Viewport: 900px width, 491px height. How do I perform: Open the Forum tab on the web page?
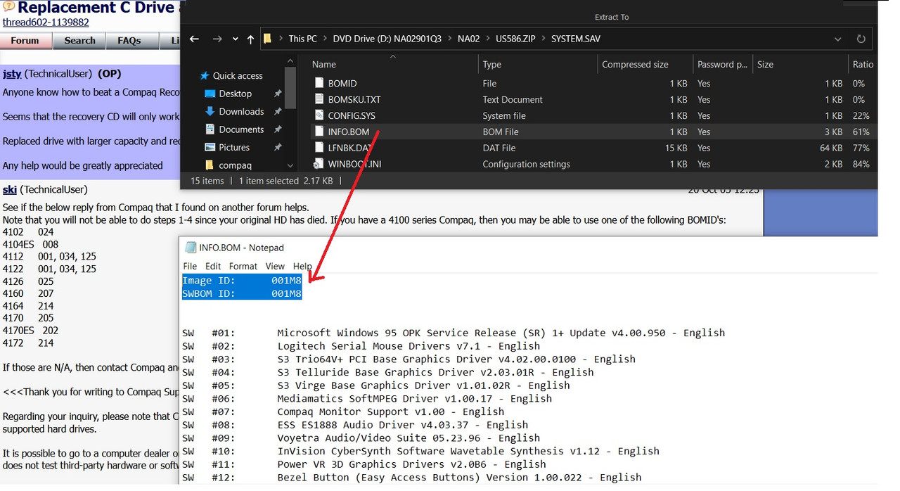tap(25, 41)
